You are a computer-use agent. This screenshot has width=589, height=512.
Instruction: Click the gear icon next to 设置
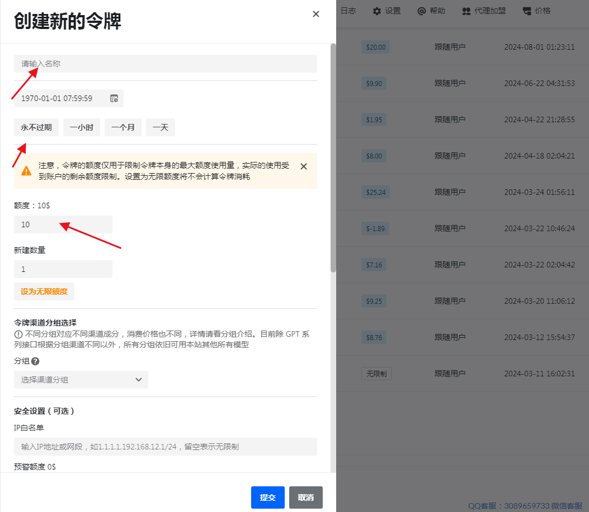[377, 11]
